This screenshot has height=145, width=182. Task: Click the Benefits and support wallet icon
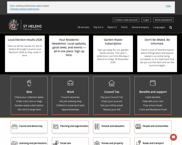tap(153, 83)
